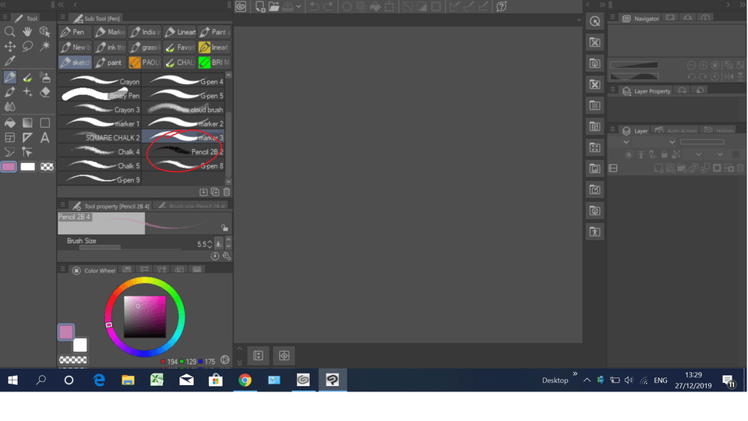Switch to the white sub drawing color
The image size is (748, 421).
click(28, 167)
